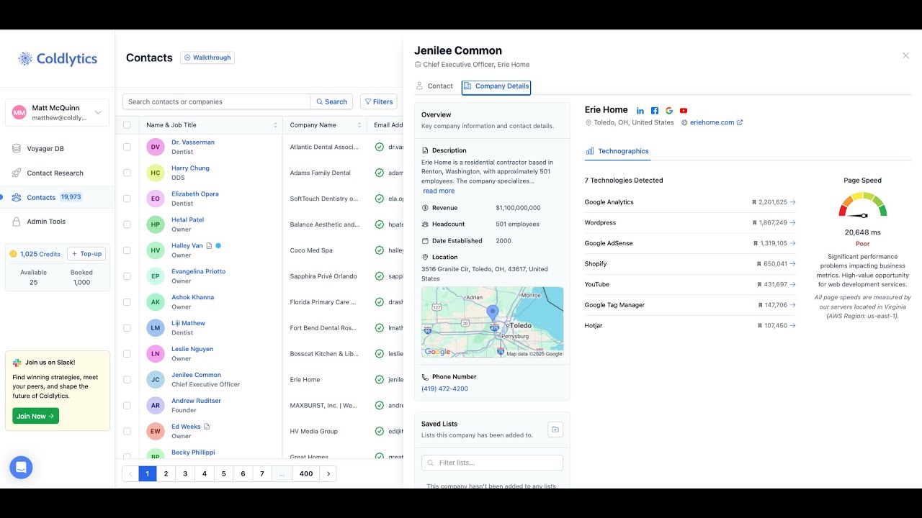Open Erie Home Facebook icon
The image size is (922, 518).
655,111
